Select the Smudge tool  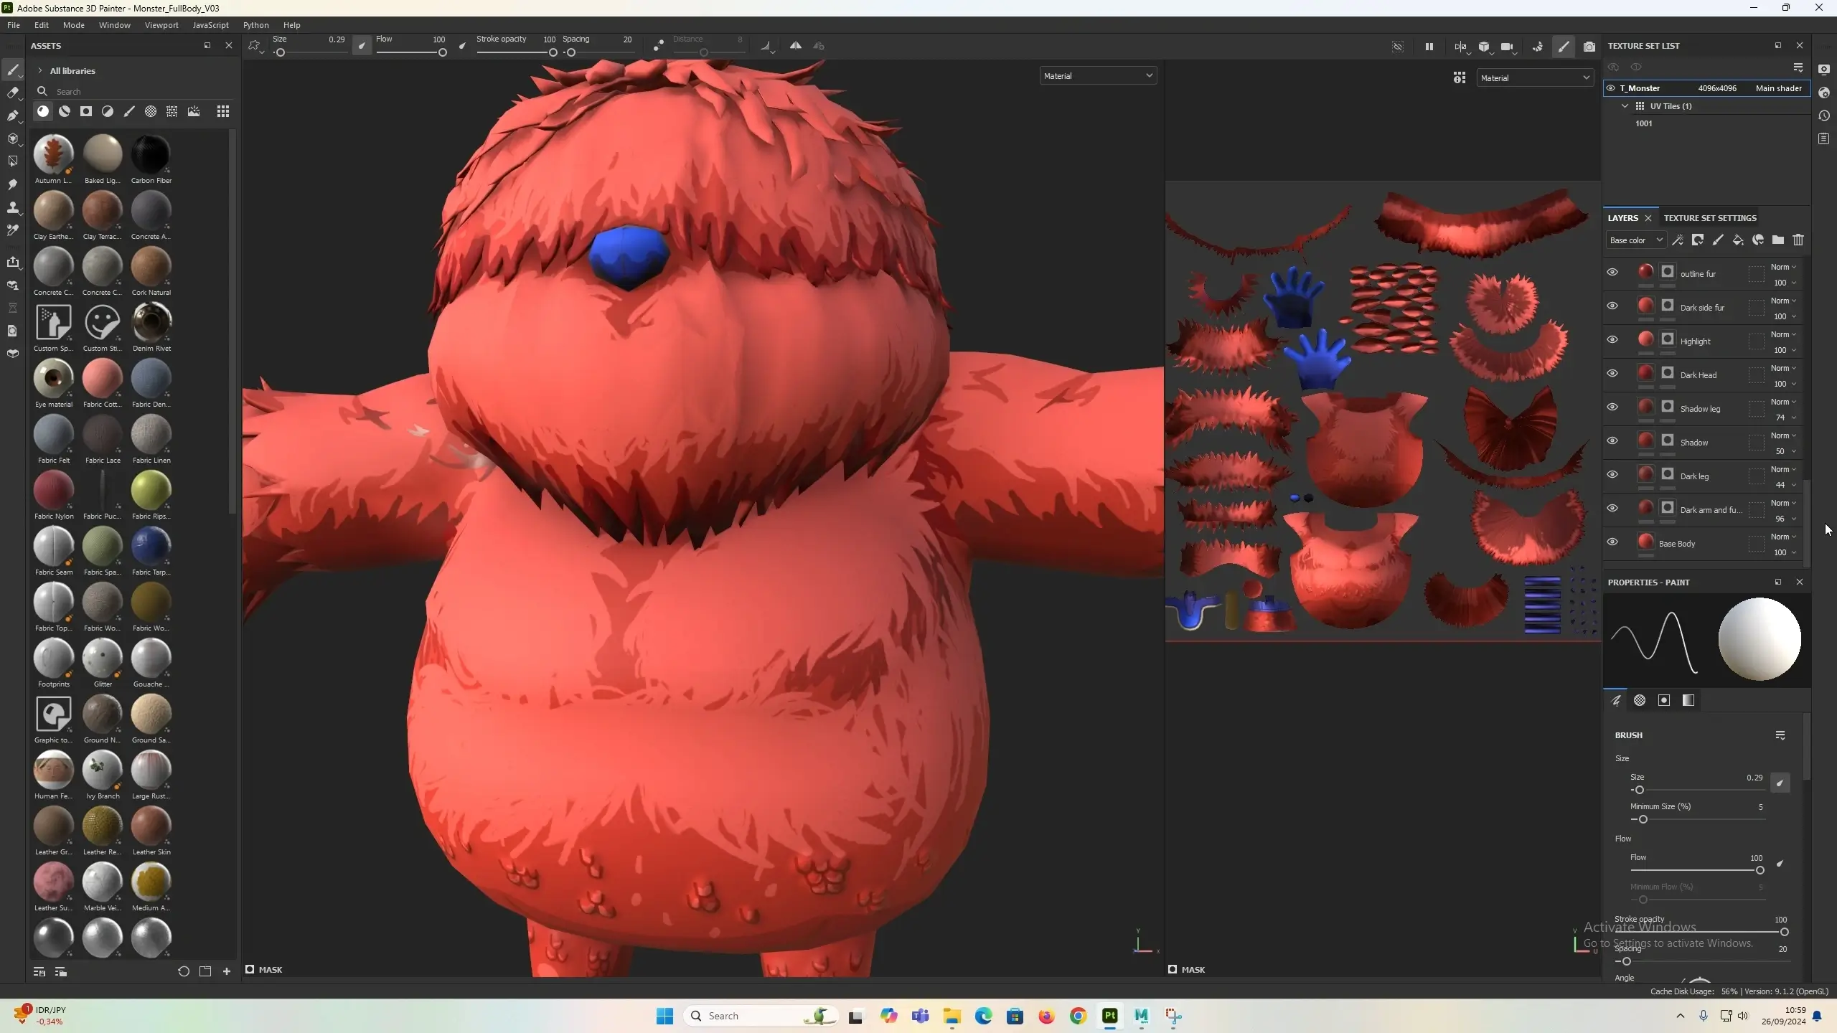click(x=12, y=184)
